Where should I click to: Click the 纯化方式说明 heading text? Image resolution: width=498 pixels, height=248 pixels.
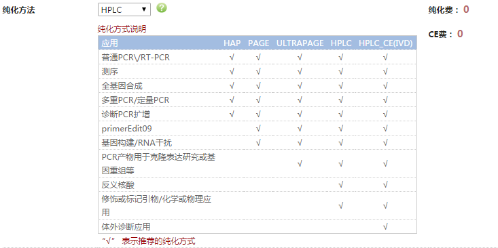pyautogui.click(x=122, y=29)
